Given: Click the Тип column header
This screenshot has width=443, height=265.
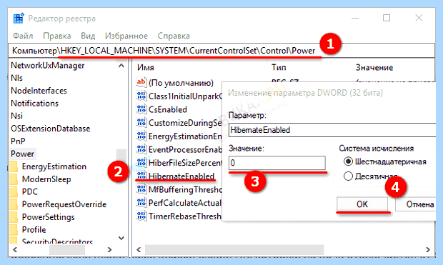Looking at the screenshot, I should (279, 68).
